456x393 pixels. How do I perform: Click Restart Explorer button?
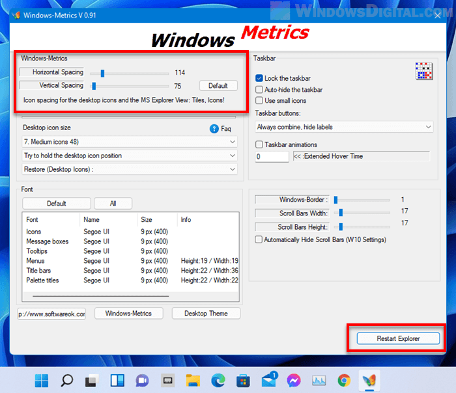pos(398,338)
